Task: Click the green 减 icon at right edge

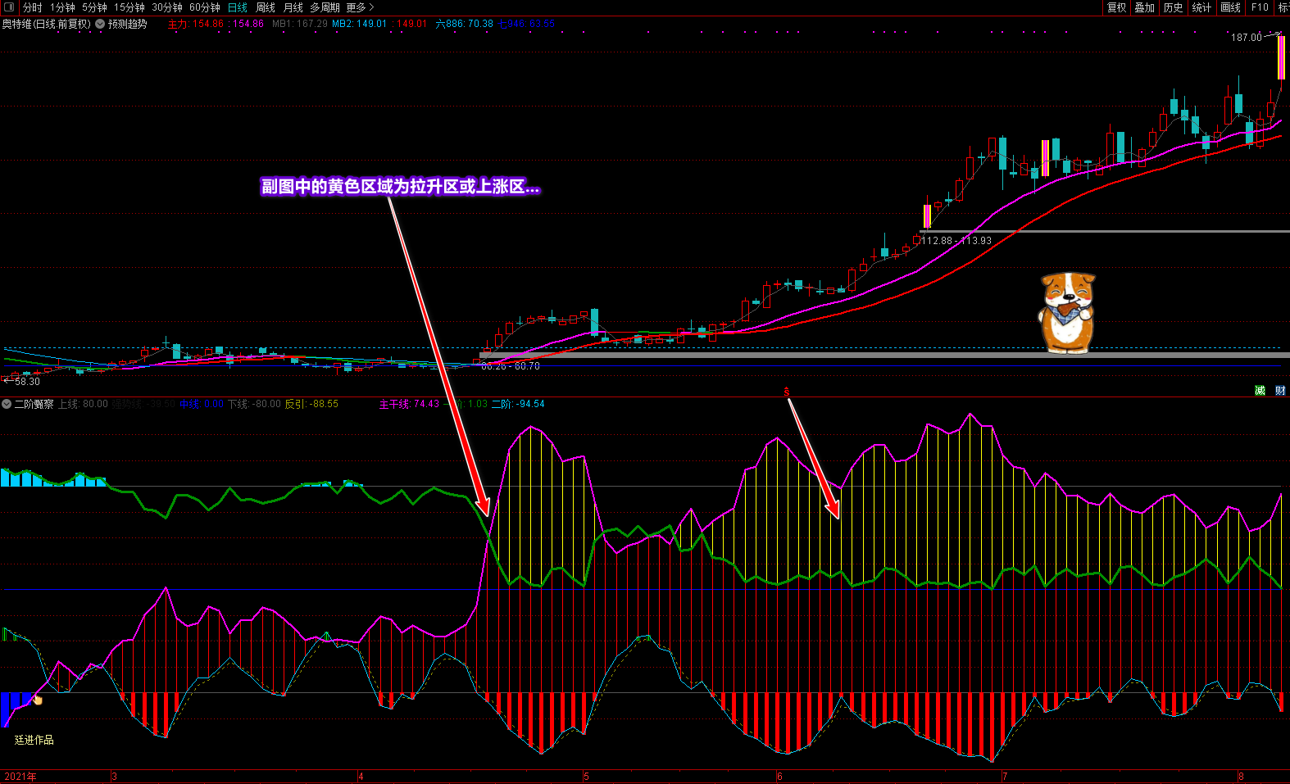Action: pyautogui.click(x=1260, y=391)
